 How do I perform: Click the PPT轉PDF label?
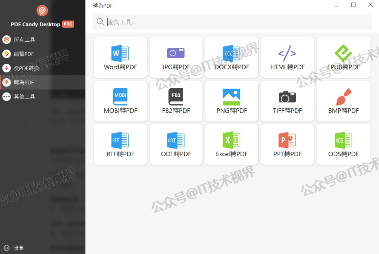pyautogui.click(x=287, y=154)
